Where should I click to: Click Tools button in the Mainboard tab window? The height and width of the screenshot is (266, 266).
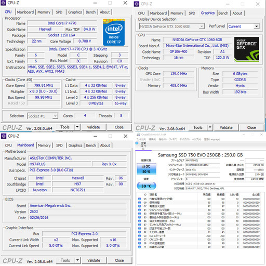point(65,260)
